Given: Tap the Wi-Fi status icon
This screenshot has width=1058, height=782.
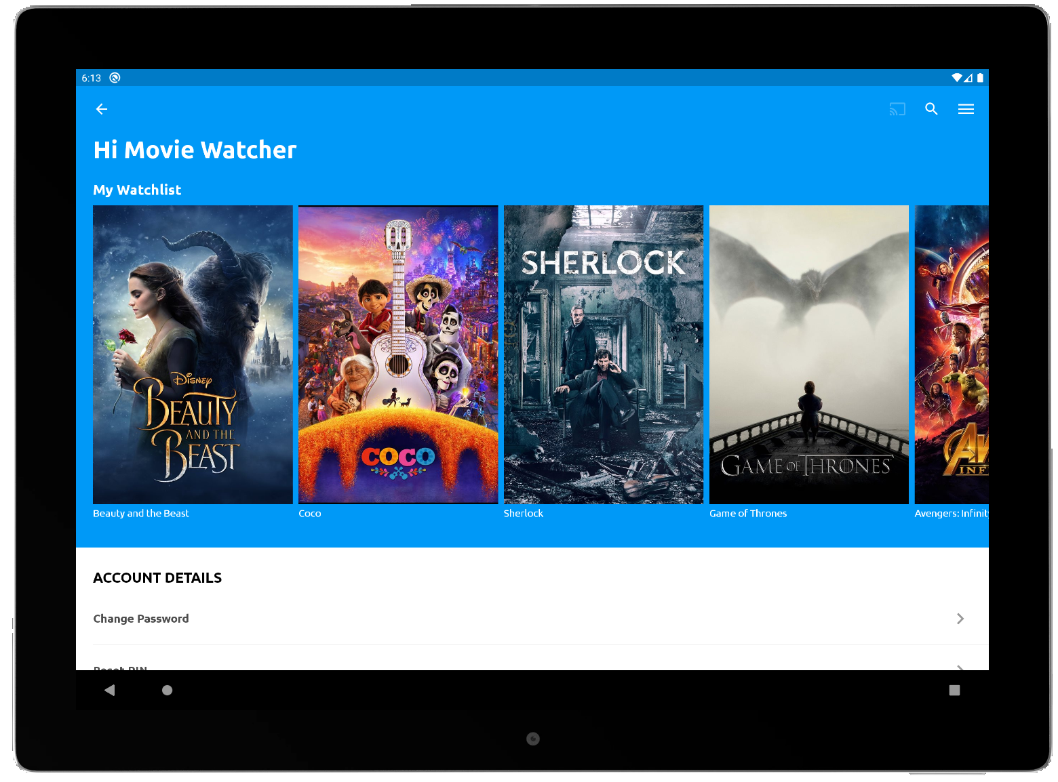Looking at the screenshot, I should 957,78.
